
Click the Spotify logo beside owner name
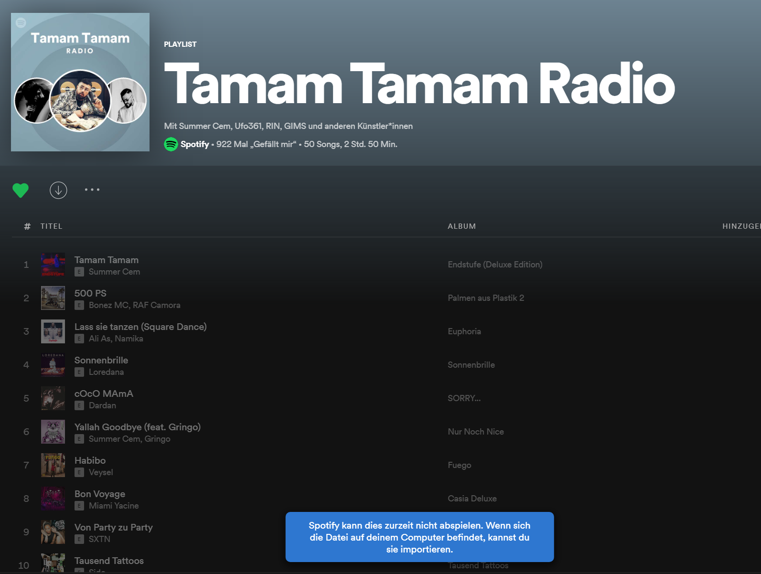[x=171, y=144]
